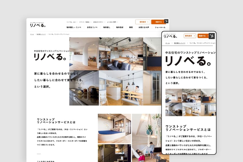
Task: Open ショールーム nav item
Action: [x=160, y=27]
